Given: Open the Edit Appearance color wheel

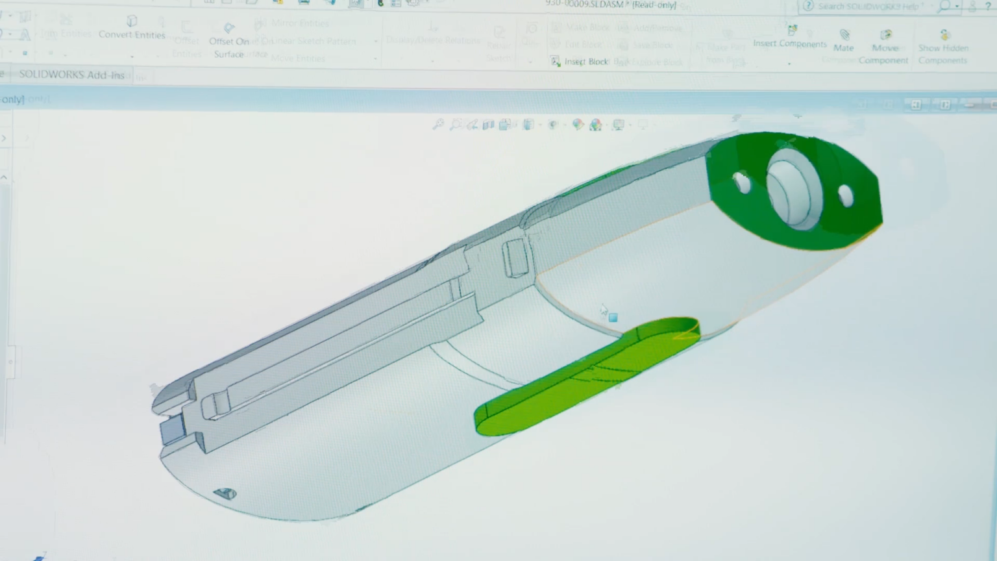Looking at the screenshot, I should click(x=578, y=124).
